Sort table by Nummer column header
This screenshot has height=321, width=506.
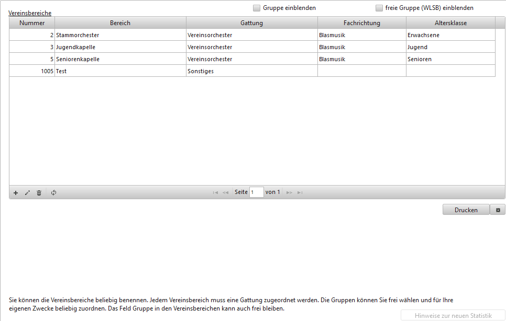tap(32, 23)
